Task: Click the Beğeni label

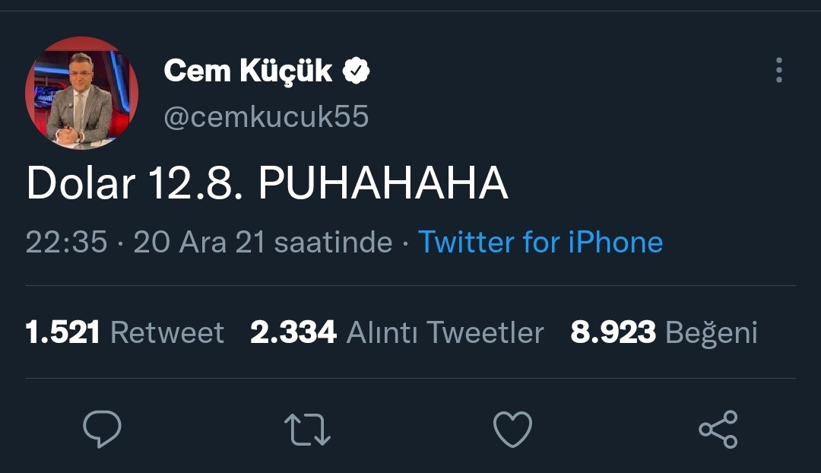Action: tap(711, 332)
